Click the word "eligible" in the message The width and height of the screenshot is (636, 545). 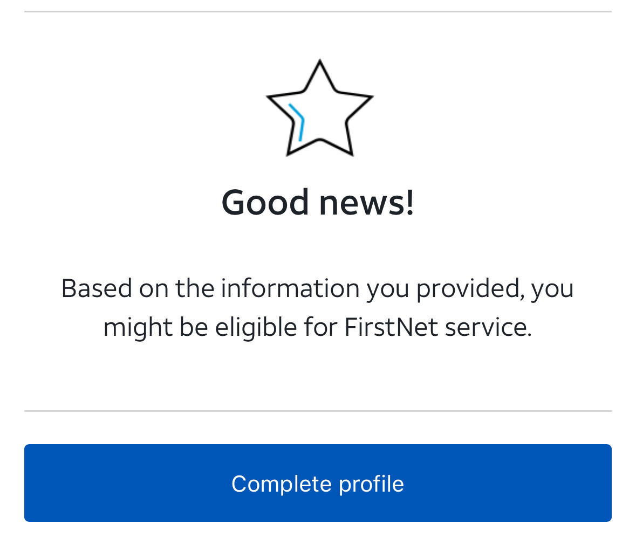click(x=256, y=327)
